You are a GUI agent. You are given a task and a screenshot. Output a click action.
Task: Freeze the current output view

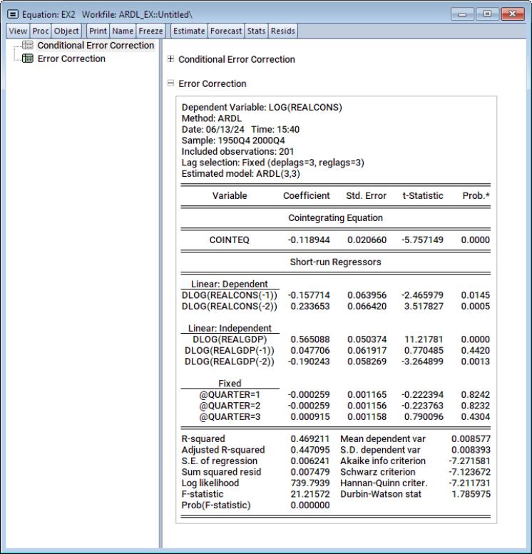pos(151,31)
